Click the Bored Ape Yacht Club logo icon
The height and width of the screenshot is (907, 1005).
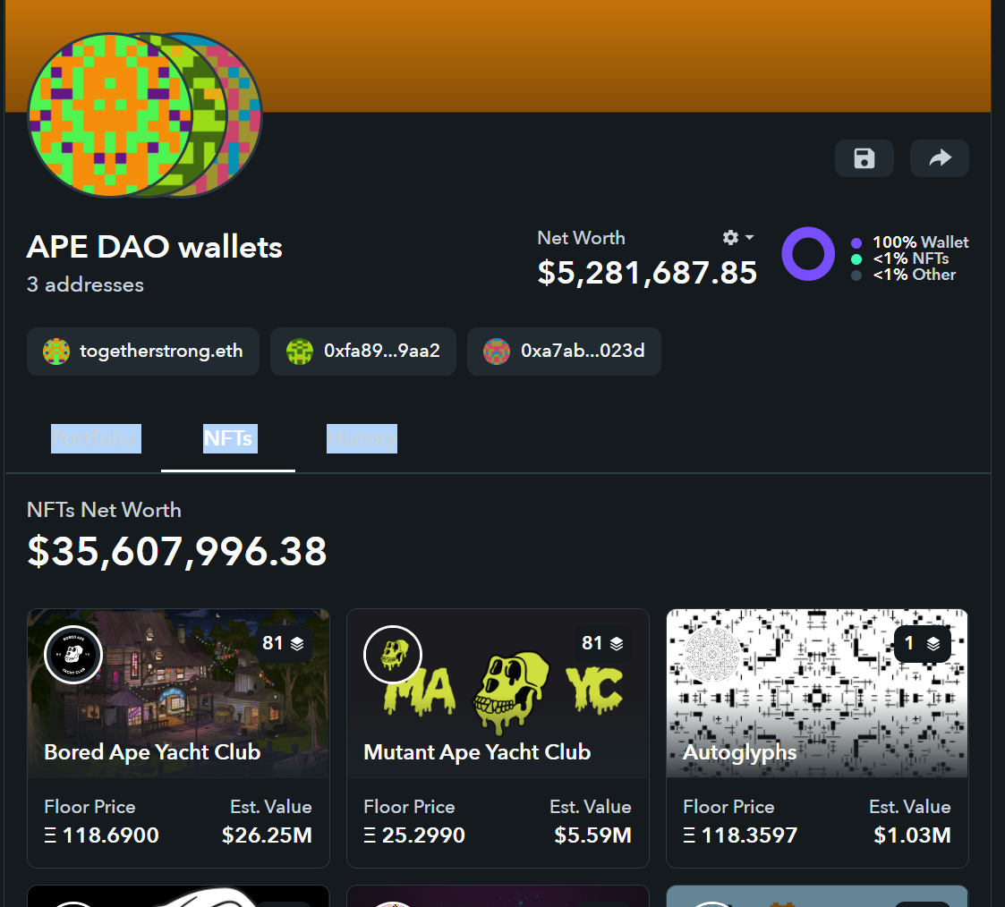(x=73, y=655)
